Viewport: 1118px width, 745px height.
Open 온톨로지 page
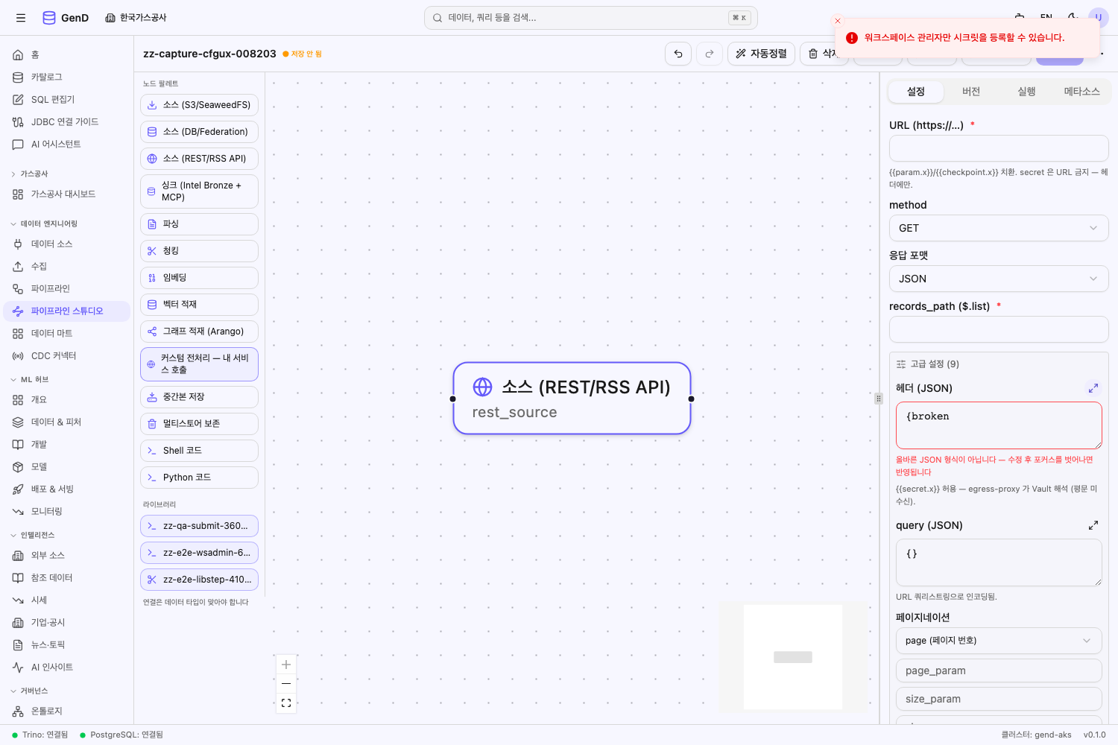pos(67,711)
